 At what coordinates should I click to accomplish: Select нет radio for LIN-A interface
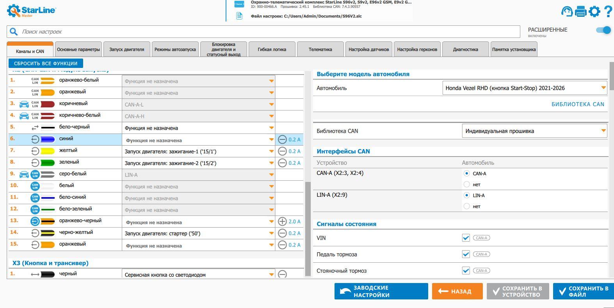466,206
